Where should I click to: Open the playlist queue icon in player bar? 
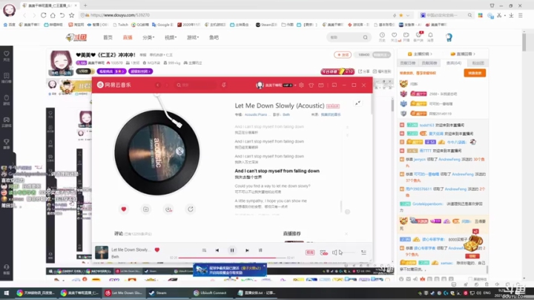[363, 252]
